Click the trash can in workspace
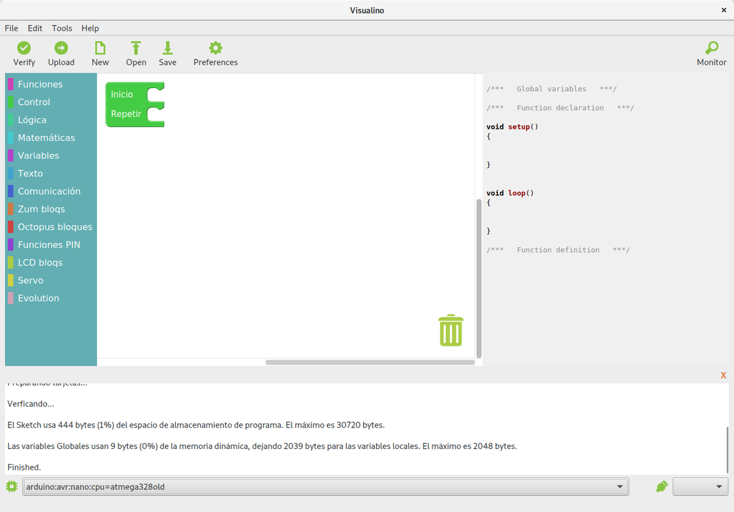 (x=451, y=330)
